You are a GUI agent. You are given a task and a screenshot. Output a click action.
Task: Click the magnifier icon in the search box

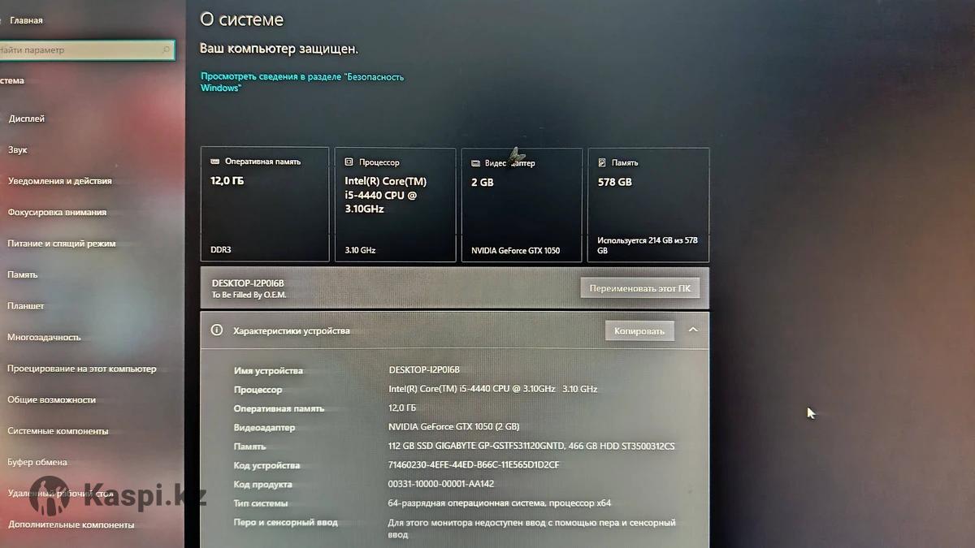166,50
